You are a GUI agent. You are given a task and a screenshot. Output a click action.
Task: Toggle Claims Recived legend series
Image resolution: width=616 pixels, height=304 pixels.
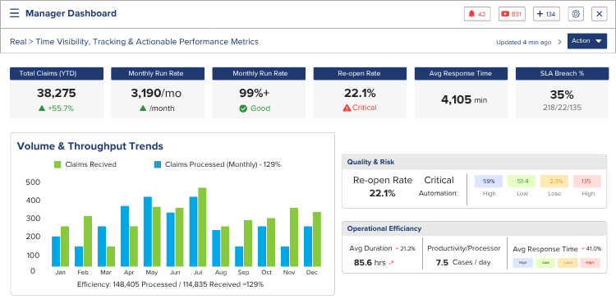[85, 164]
